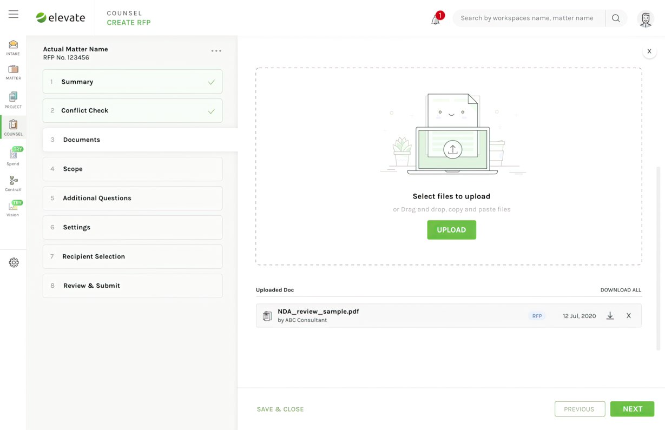The image size is (665, 430).
Task: Click the NEXT button
Action: point(632,409)
